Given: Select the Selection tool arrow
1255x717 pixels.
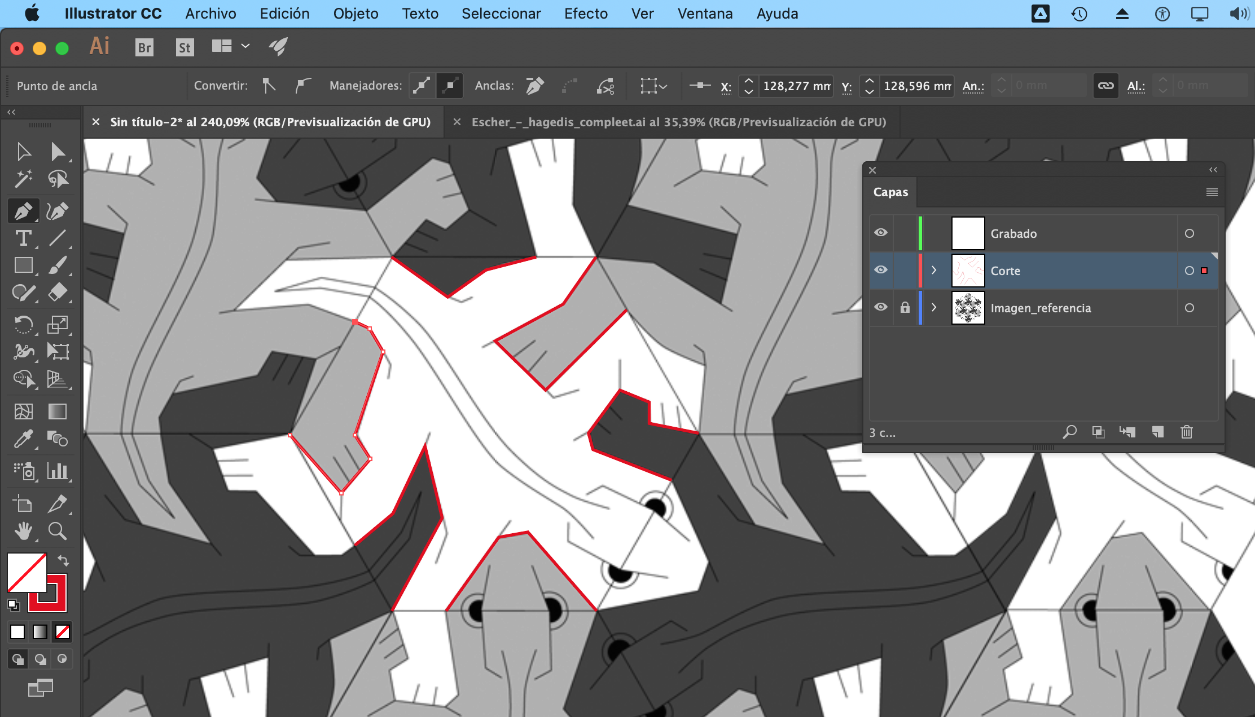Looking at the screenshot, I should coord(23,151).
